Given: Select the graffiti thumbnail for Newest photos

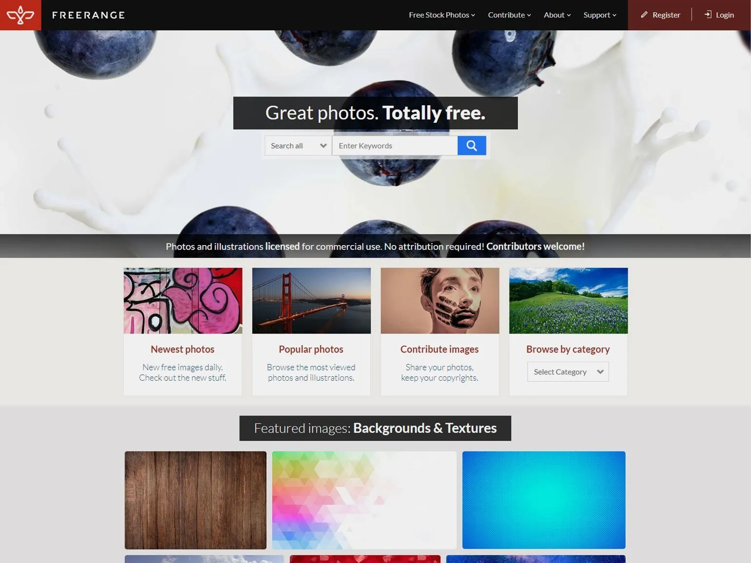Looking at the screenshot, I should coord(183,301).
